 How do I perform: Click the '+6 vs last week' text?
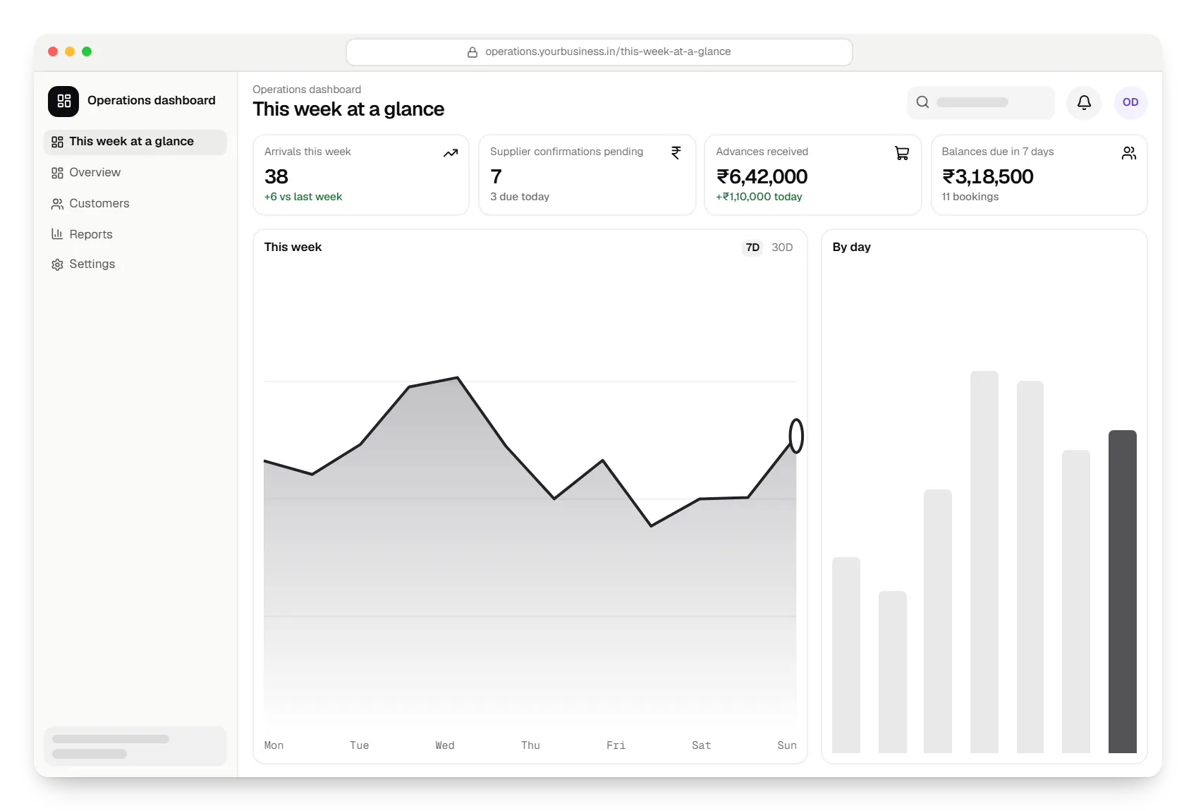pos(303,197)
